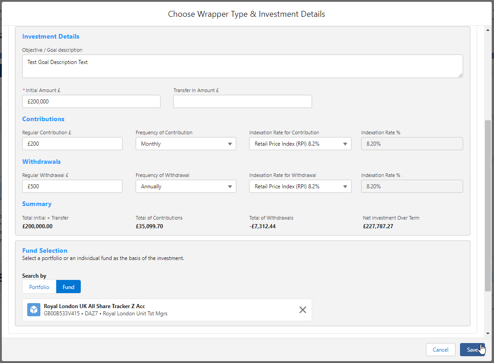The image size is (494, 363).
Task: Open the Indexation Rate for Contribution dropdown
Action: (x=300, y=144)
